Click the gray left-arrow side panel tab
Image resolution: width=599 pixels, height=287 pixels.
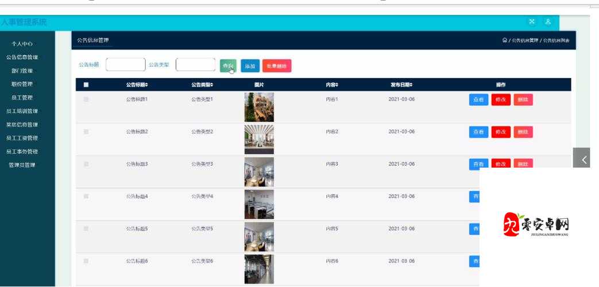click(x=584, y=160)
